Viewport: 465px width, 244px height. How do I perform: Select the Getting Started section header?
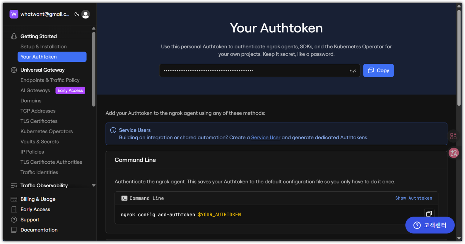[39, 36]
